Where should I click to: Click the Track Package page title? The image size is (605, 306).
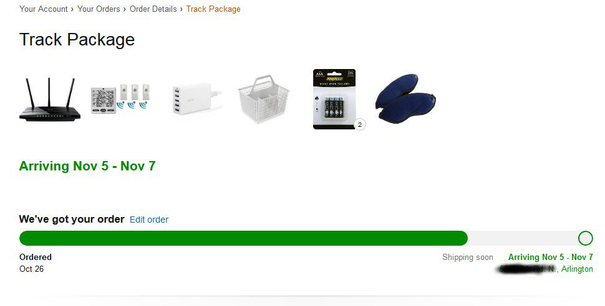click(77, 40)
